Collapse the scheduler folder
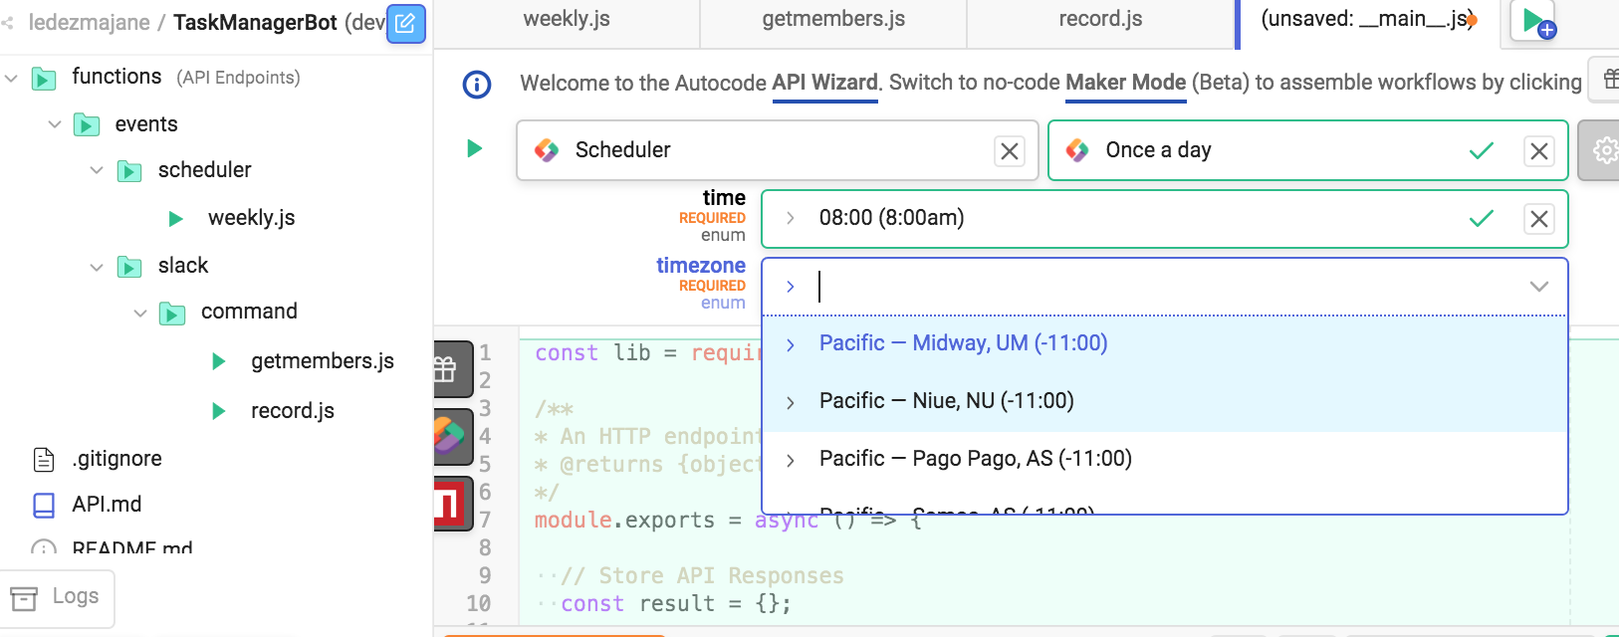The image size is (1619, 637). (x=97, y=170)
